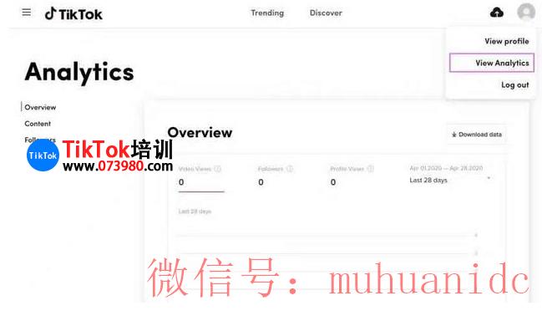Choose View Analytics menu entry

pos(492,63)
